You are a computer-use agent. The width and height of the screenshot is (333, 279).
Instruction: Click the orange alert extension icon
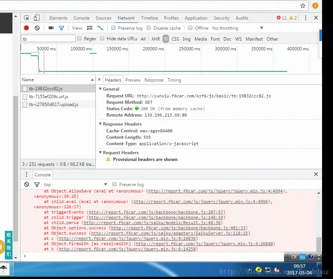tap(315, 6)
